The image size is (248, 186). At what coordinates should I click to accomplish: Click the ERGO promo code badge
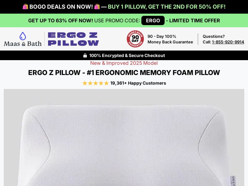153,20
